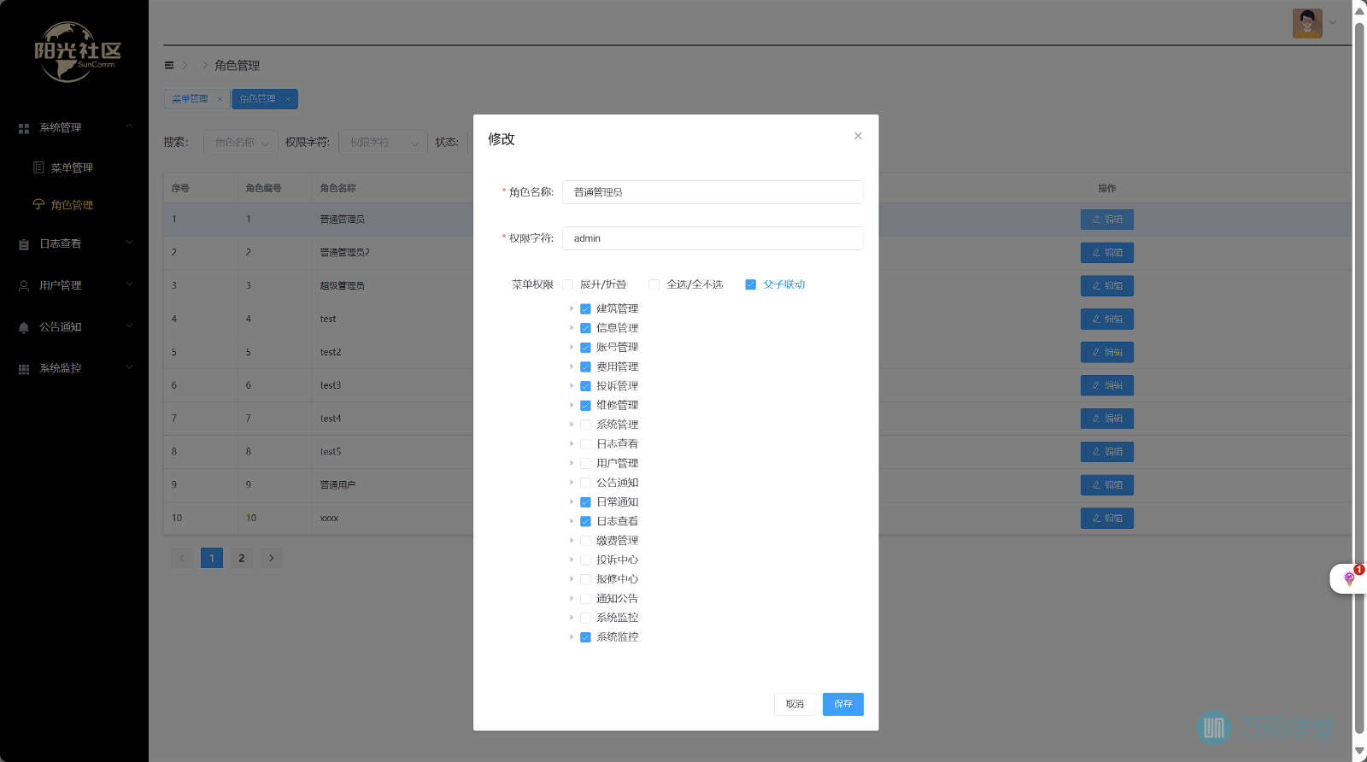Click the 系统监控 grid icon in sidebar
1367x762 pixels.
point(24,369)
